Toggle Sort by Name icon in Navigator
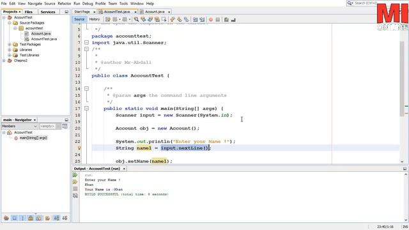The height and width of the screenshot is (230, 409). tap(56, 218)
